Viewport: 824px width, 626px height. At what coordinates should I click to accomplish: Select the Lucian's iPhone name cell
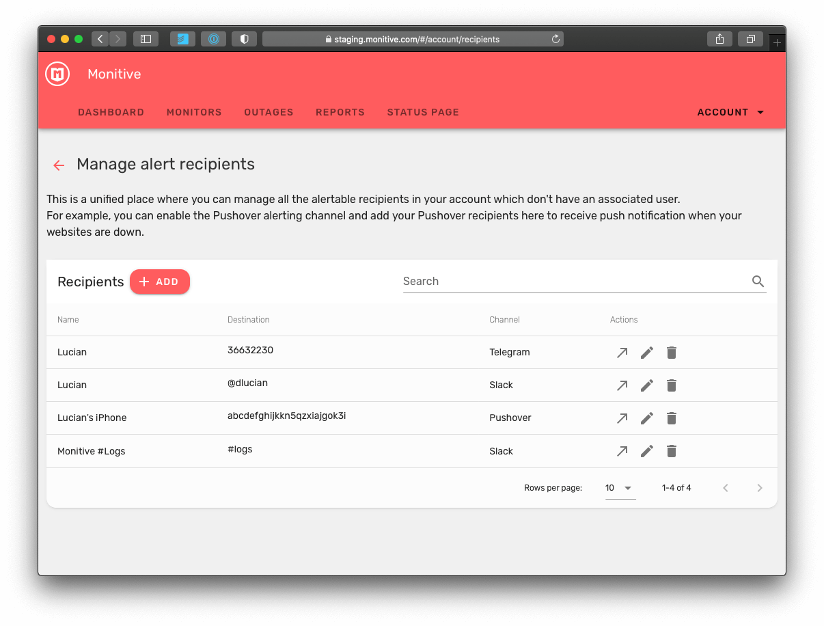(92, 418)
